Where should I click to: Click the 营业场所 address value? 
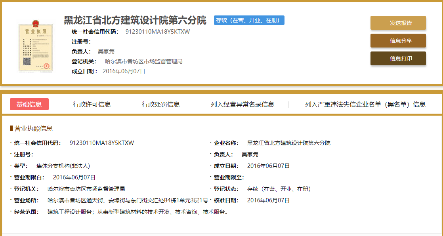click(x=128, y=200)
